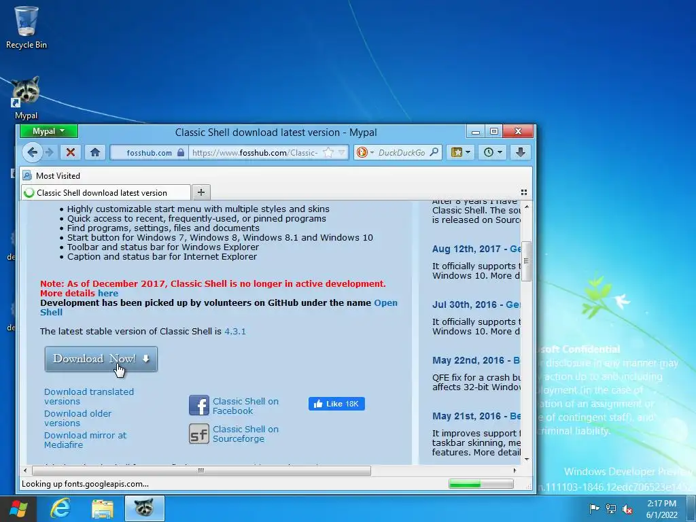Stop page loading with the red X
The height and width of the screenshot is (522, 696).
click(x=70, y=152)
